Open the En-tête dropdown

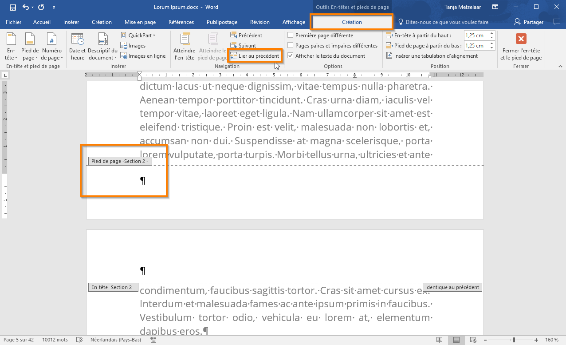11,47
